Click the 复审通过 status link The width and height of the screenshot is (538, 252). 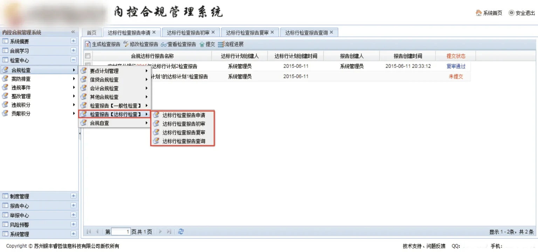(456, 66)
